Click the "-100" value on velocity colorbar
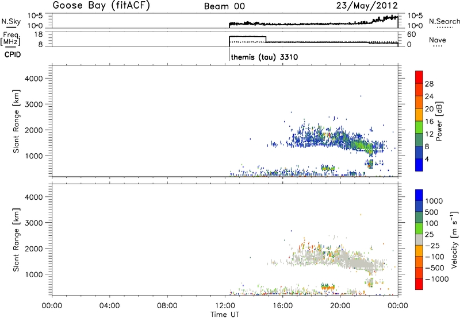Viewport: 460px width, 318px height. 434,257
